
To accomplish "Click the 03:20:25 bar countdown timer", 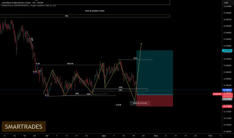I will (x=227, y=96).
